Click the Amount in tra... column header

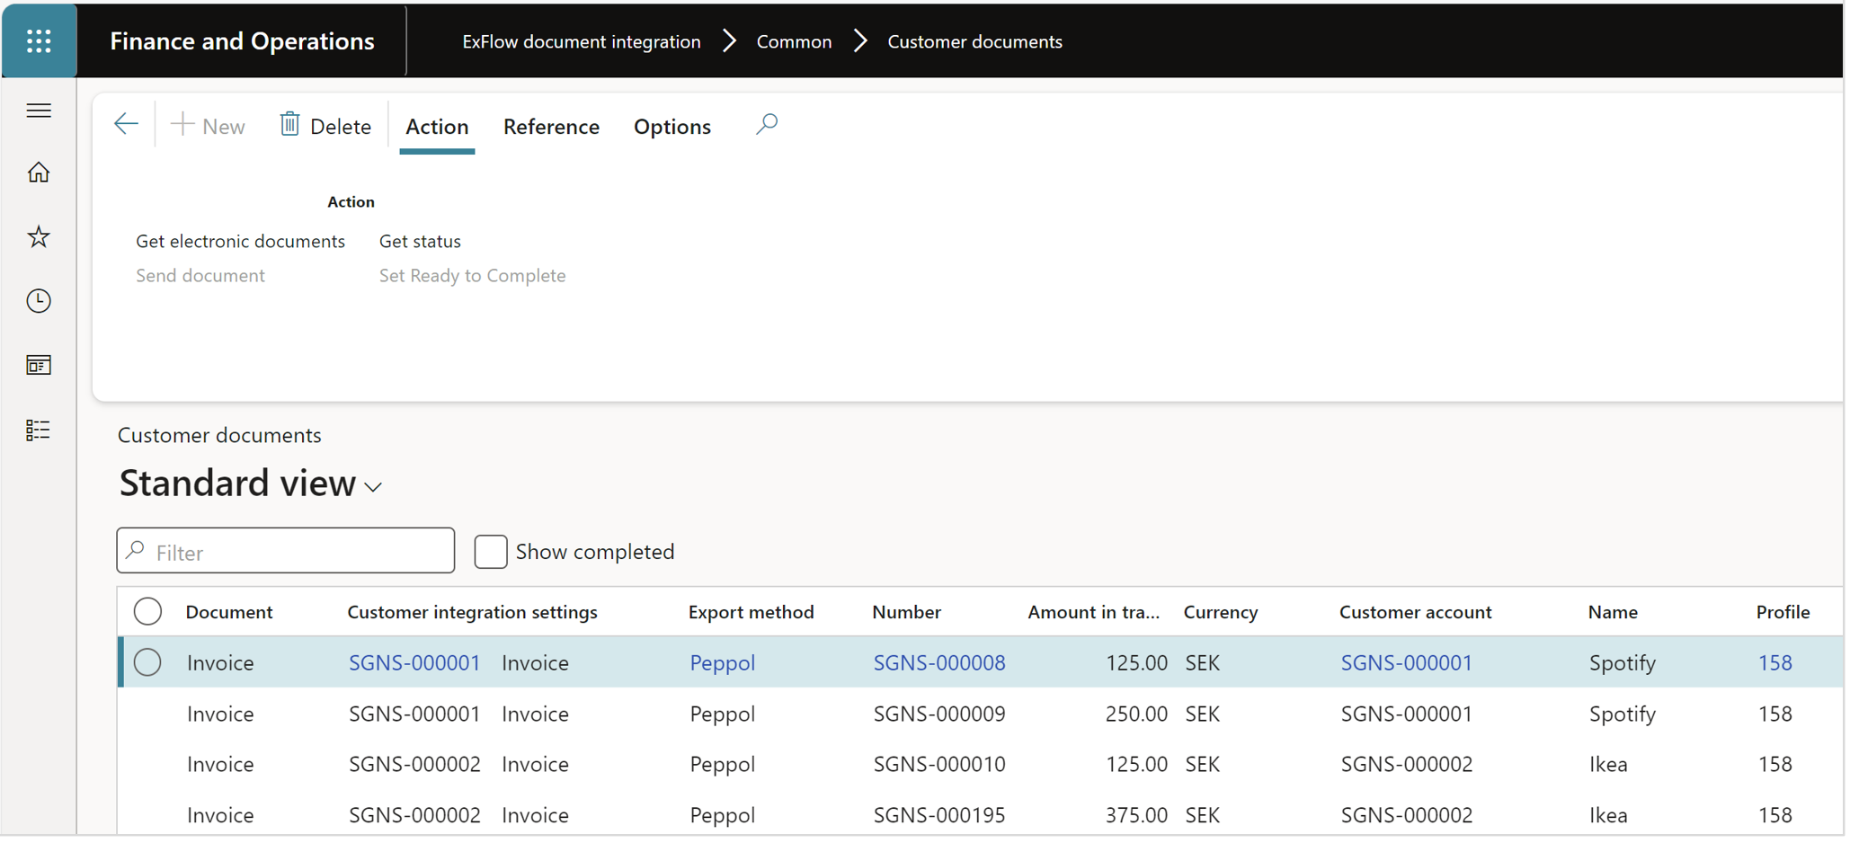tap(1094, 612)
